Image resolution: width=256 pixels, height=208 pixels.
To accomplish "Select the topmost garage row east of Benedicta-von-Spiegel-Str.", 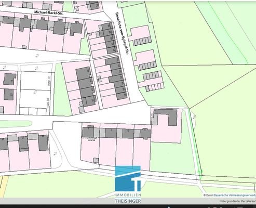I will coord(142,41).
